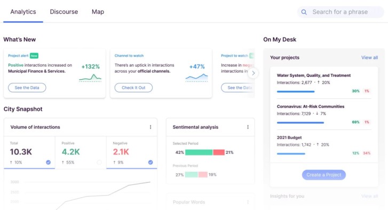
Task: Open Coronavirus: At-Risk Communities project
Action: click(x=311, y=106)
